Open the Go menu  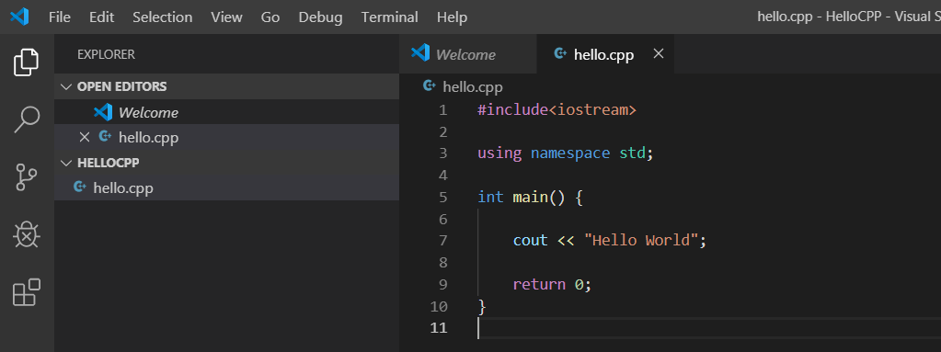[x=270, y=17]
